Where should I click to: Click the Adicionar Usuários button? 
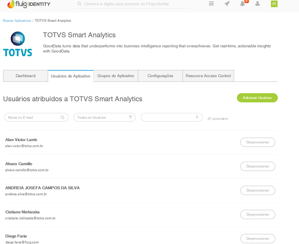click(257, 98)
